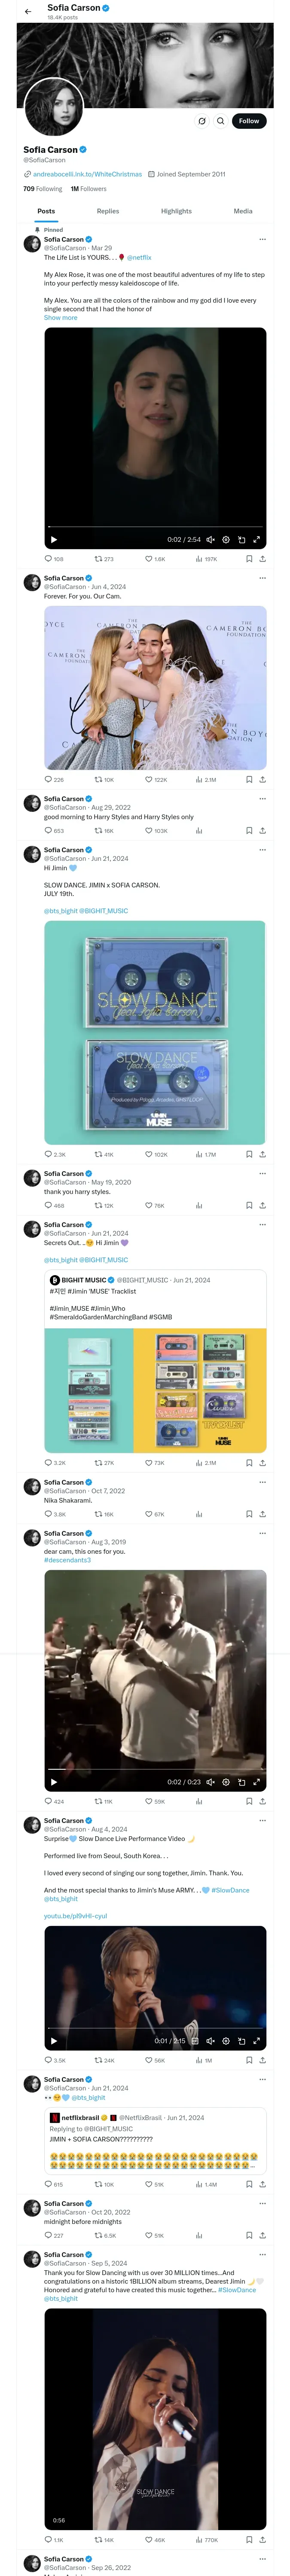Open more menu on 'Forever. For you.' post
The width and height of the screenshot is (290, 2576).
click(262, 578)
